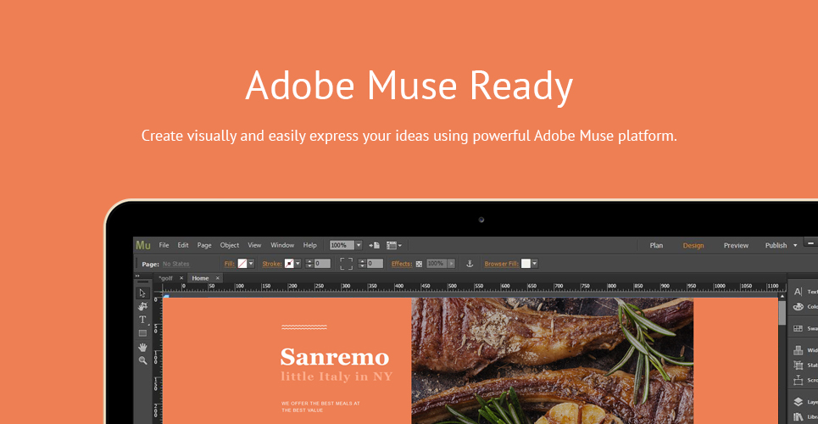Click the No States page selector

click(x=175, y=265)
